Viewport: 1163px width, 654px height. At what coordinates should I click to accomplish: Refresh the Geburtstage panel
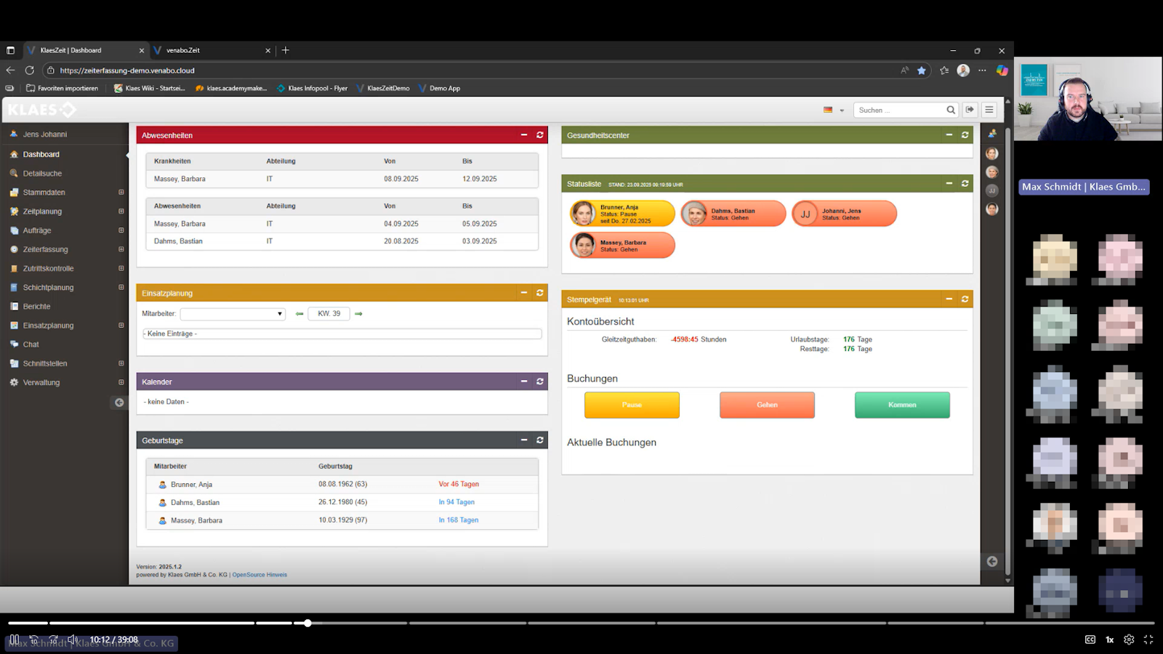[540, 440]
